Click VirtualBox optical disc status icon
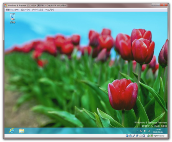 tap(130, 136)
